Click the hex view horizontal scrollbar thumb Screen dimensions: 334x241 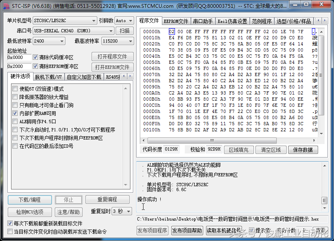coord(212,140)
